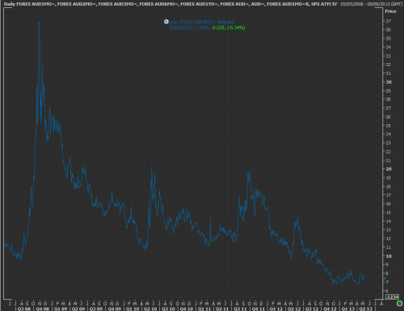The height and width of the screenshot is (311, 404).
Task: Click the 'Q4 12' quarter label
Action: 330,309
